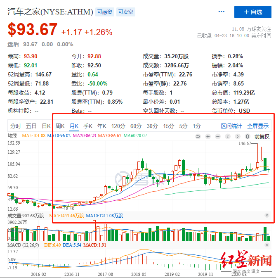
Task: Close the MACD indicator panel
Action: (x=267, y=245)
